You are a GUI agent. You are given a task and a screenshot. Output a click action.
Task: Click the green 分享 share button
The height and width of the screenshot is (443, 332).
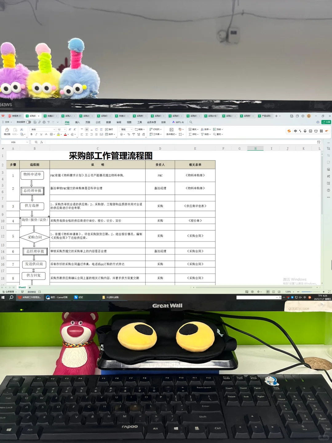pos(326,122)
